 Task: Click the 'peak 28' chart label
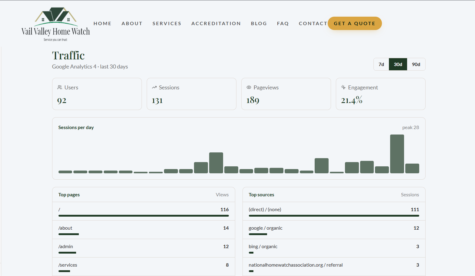click(411, 128)
